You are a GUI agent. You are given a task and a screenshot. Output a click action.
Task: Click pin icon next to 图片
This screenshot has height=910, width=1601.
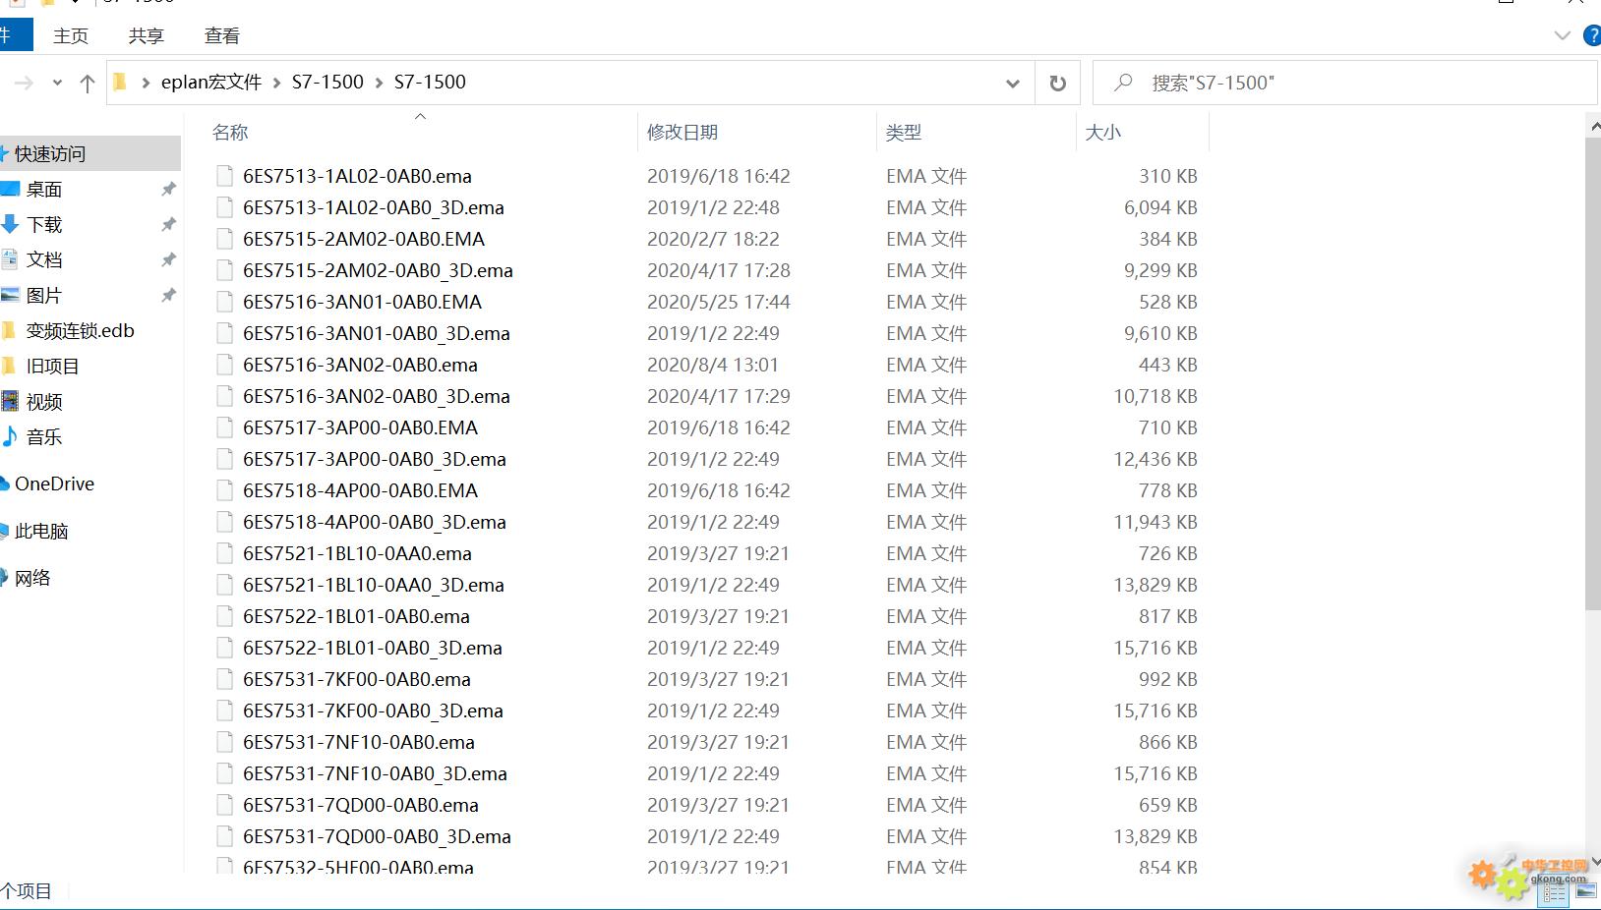pyautogui.click(x=168, y=295)
